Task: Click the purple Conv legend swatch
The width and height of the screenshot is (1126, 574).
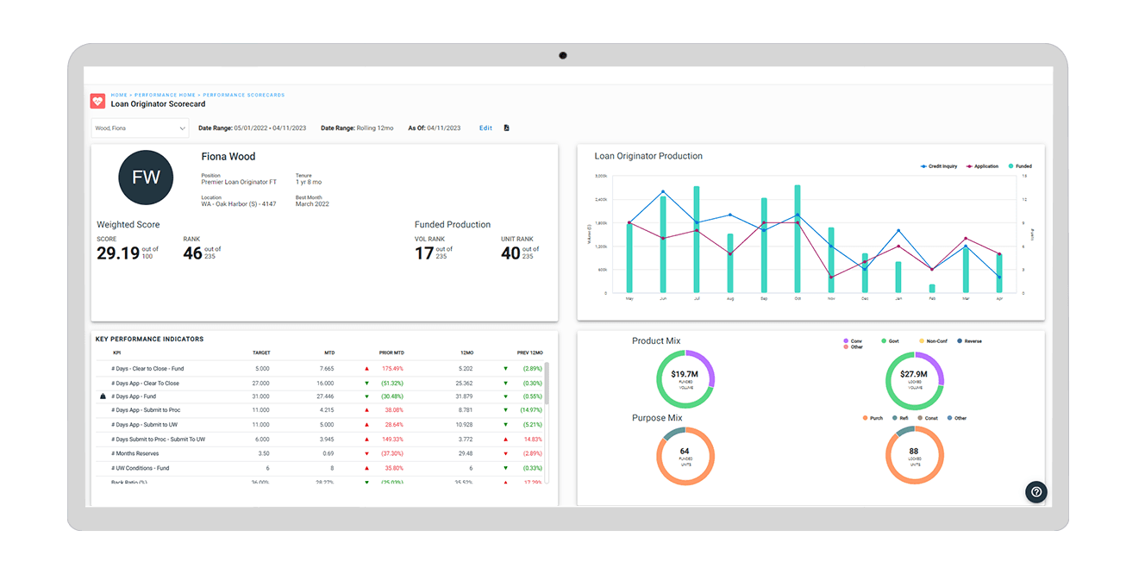Action: 846,341
